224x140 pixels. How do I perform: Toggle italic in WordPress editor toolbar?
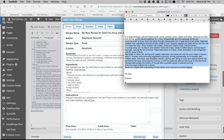37,33
